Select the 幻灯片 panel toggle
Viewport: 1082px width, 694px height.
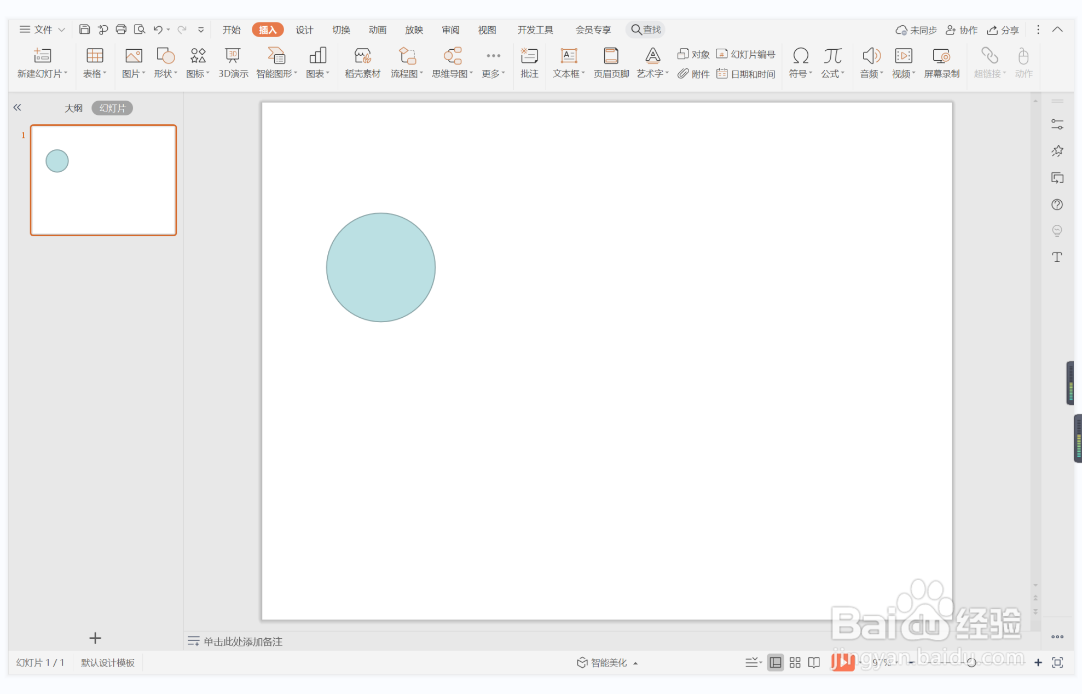point(112,108)
